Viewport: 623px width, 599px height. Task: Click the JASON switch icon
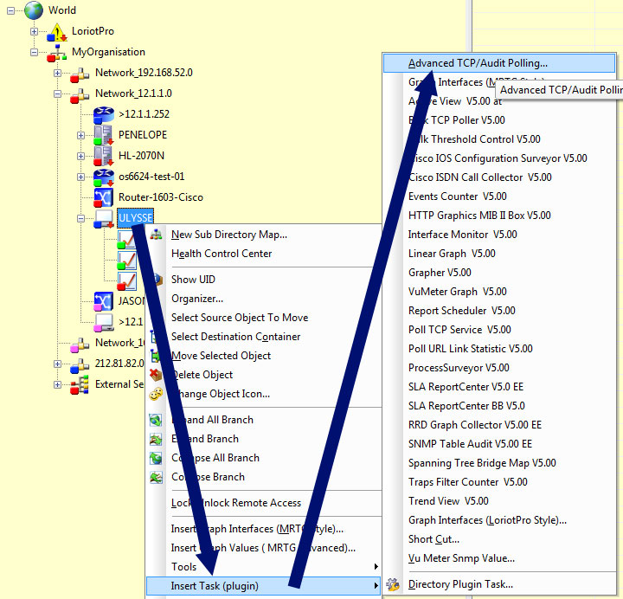(x=104, y=302)
